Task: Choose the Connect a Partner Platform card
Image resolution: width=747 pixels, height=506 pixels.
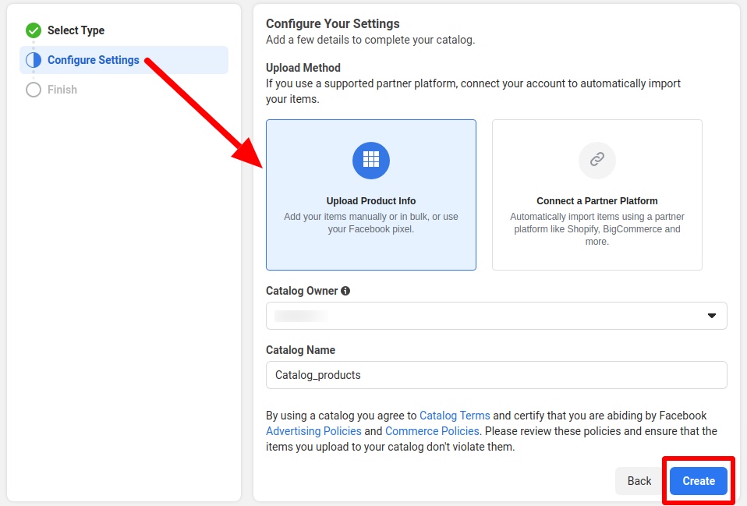Action: click(x=597, y=195)
